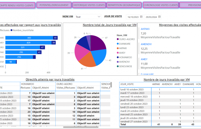Click objectives table horizontal scrollbar
Image resolution: width=201 pixels, height=129 pixels.
[x=80, y=127]
